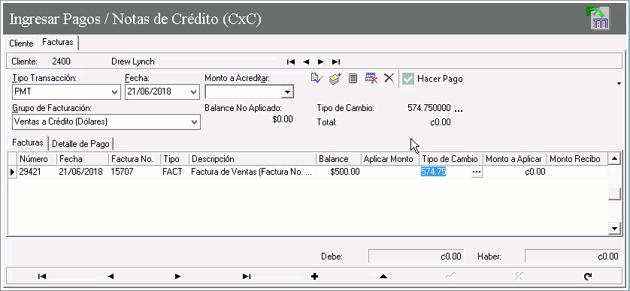Click the Debe total field
630x291 pixels.
pyautogui.click(x=416, y=256)
